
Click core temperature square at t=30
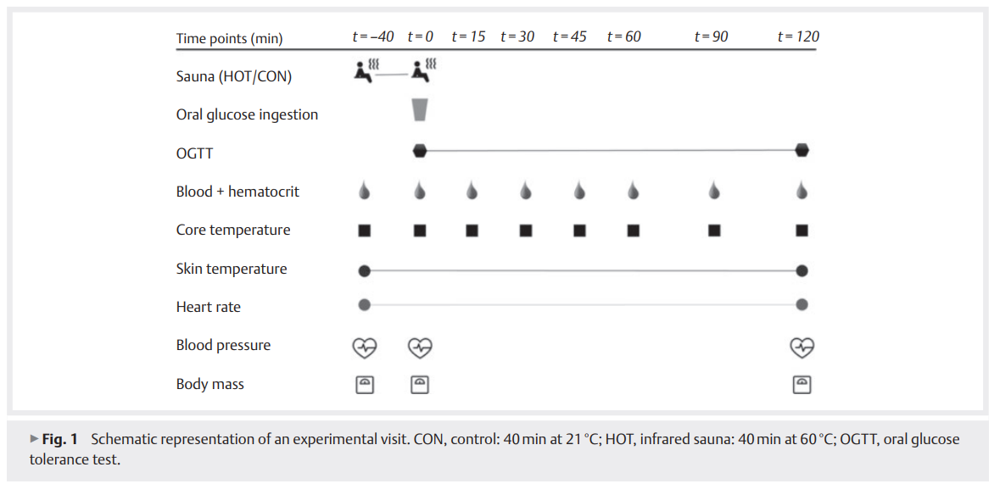526,231
